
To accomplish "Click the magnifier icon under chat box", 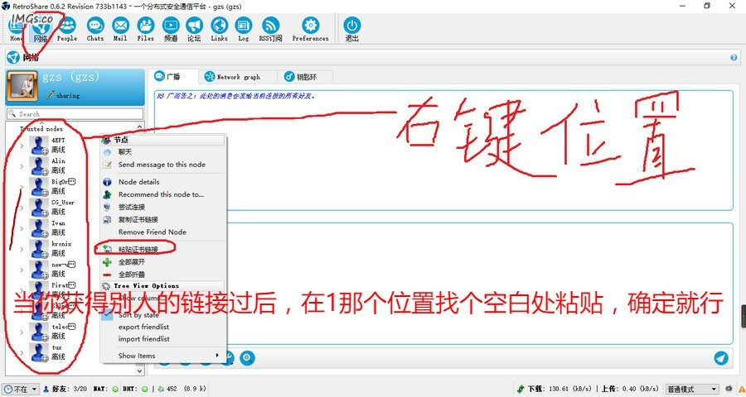I will pyautogui.click(x=247, y=357).
